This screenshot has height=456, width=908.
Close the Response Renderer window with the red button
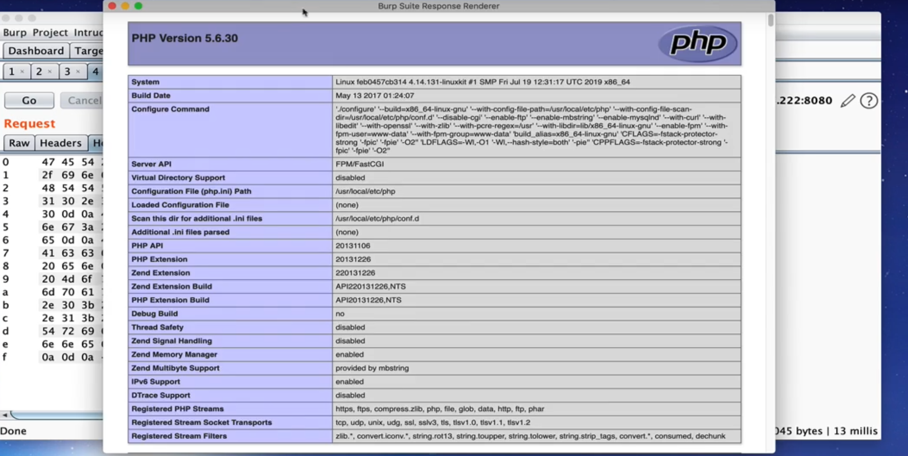pyautogui.click(x=112, y=6)
